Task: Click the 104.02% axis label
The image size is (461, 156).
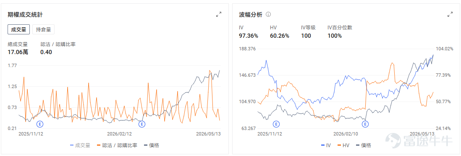Action: [x=444, y=49]
